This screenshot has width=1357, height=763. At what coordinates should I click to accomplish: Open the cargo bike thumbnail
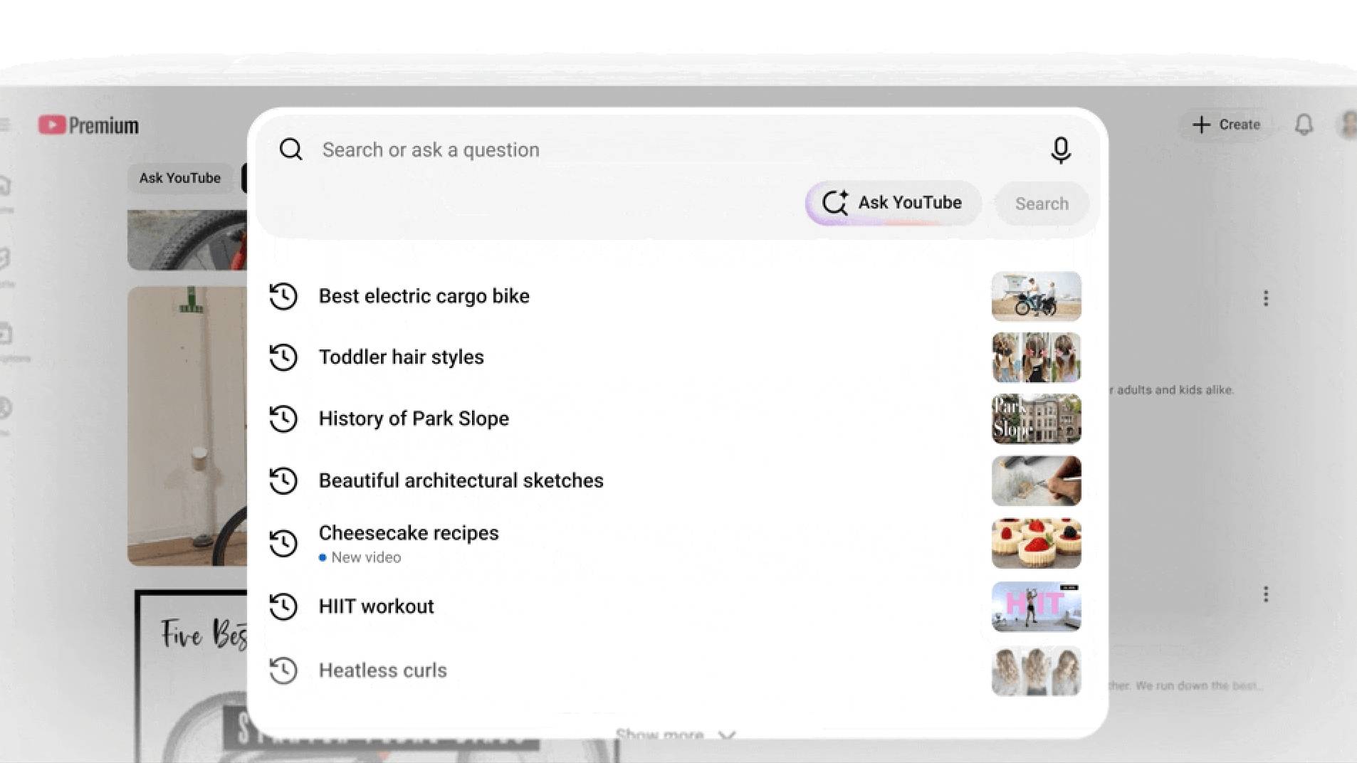tap(1036, 296)
